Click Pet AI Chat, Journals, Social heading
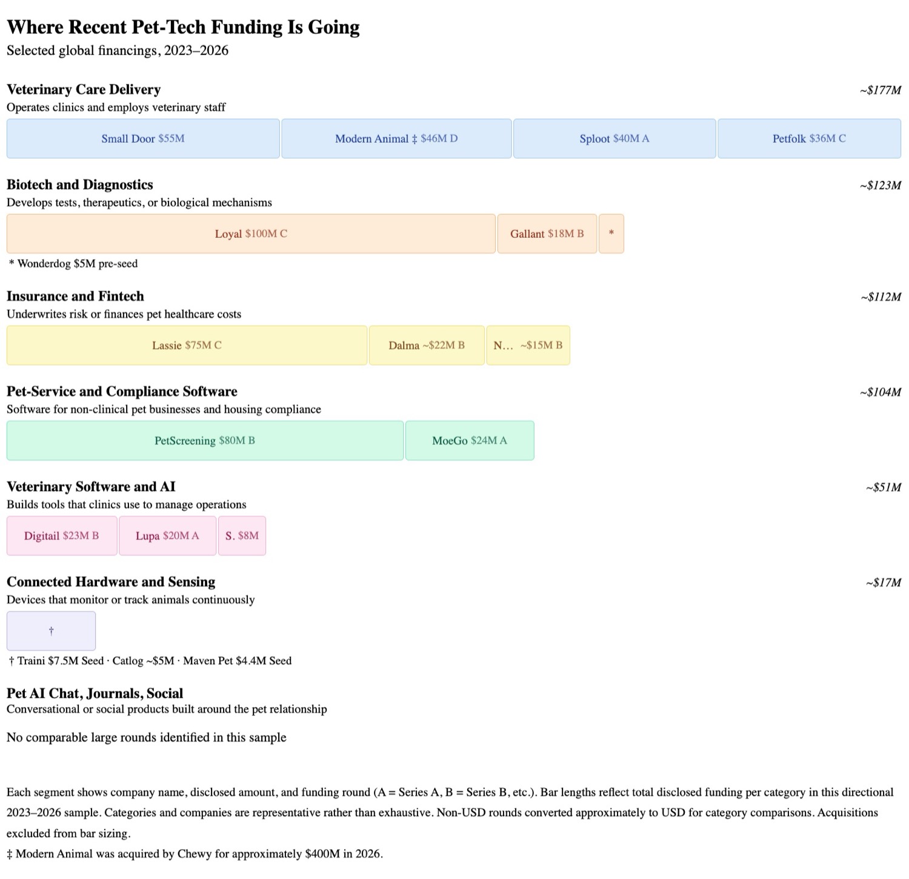 pyautogui.click(x=95, y=693)
